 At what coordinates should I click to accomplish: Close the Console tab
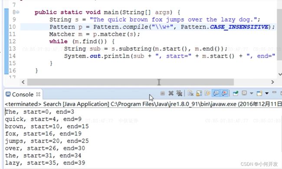[x=38, y=94]
